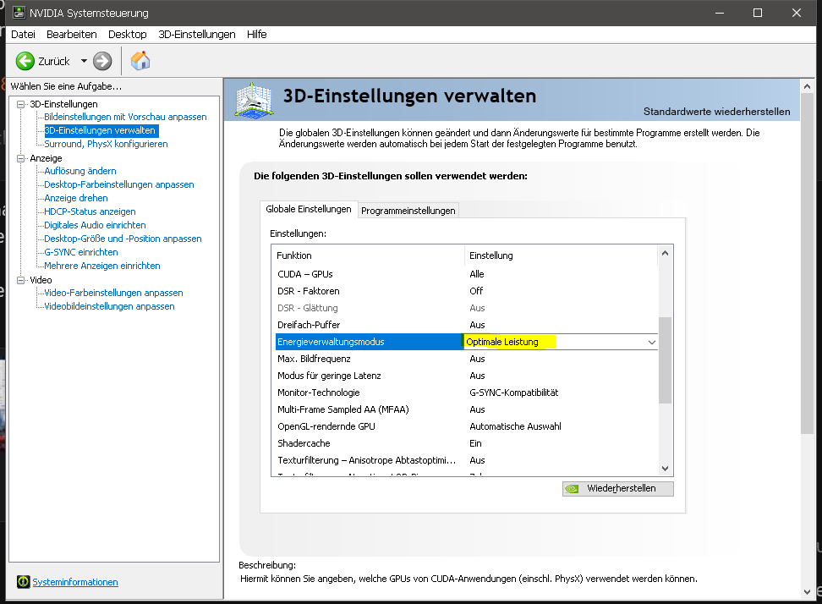
Task: Open Desktop-Farbeinstellungen anpassen
Action: tap(119, 184)
